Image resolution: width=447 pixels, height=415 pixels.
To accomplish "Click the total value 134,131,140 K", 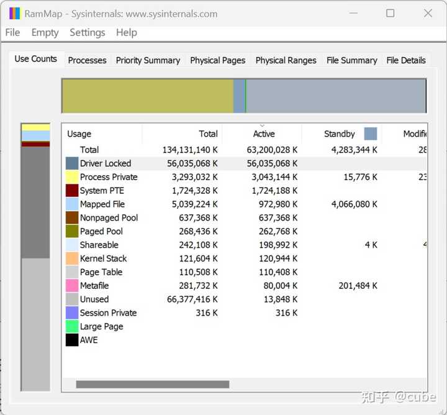I will pyautogui.click(x=190, y=150).
